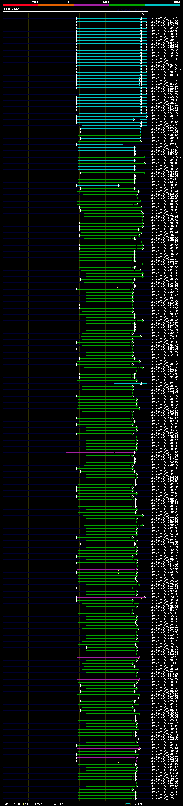Select hit UniRef100_C6TKB2
The width and height of the screenshot is (183, 806).
pos(164,19)
